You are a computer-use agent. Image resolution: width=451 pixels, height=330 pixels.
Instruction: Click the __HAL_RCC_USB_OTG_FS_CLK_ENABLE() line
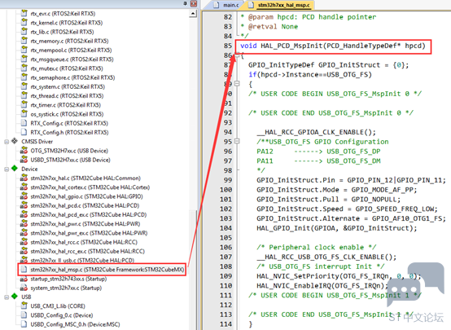(326, 257)
